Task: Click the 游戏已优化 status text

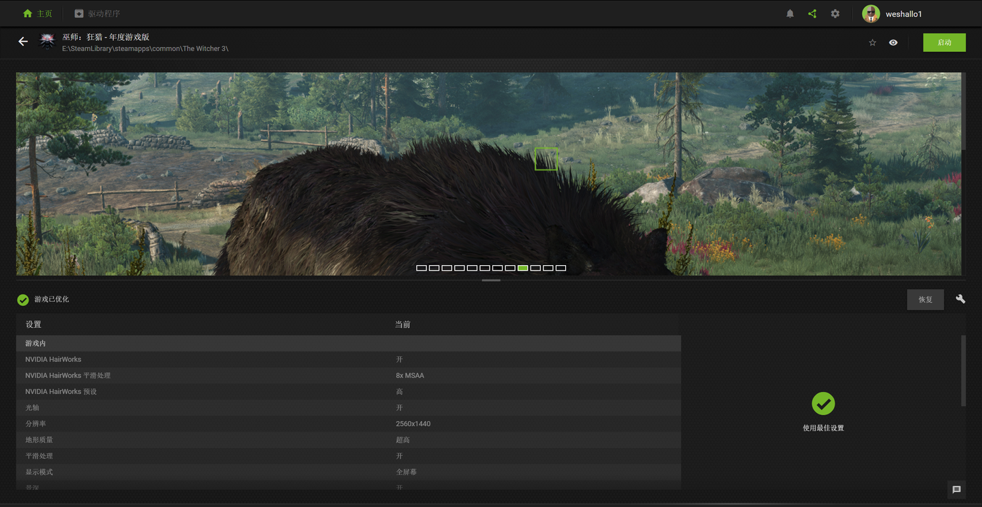Action: click(52, 300)
